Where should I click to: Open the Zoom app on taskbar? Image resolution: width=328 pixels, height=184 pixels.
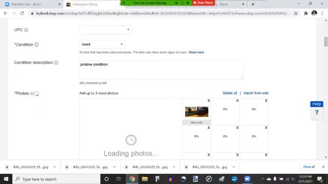pyautogui.click(x=247, y=179)
